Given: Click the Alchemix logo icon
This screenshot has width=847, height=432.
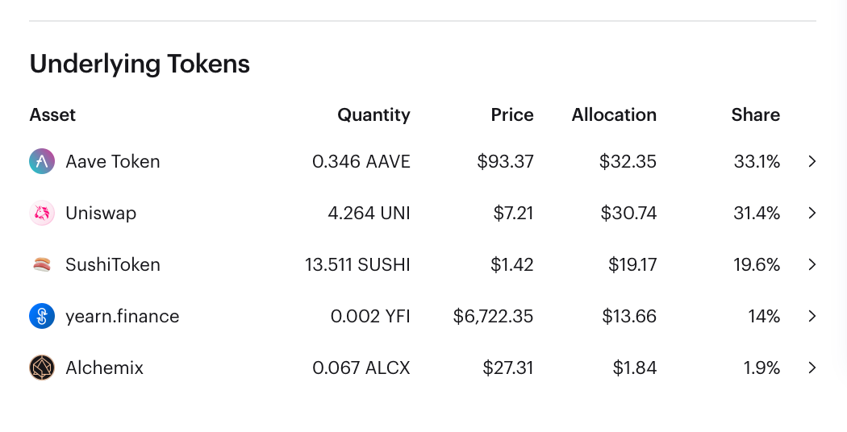Looking at the screenshot, I should pos(42,368).
